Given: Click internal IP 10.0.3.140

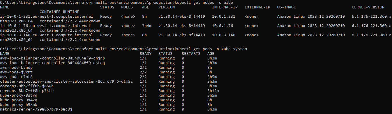Looking at the screenshot, I should (224, 35).
